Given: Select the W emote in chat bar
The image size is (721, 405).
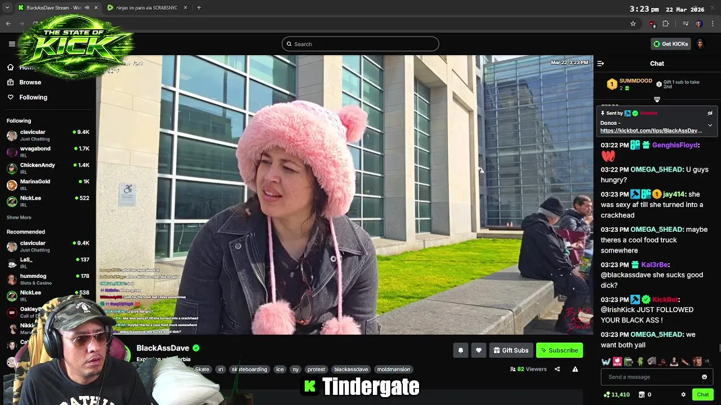Looking at the screenshot, I should click(x=606, y=362).
